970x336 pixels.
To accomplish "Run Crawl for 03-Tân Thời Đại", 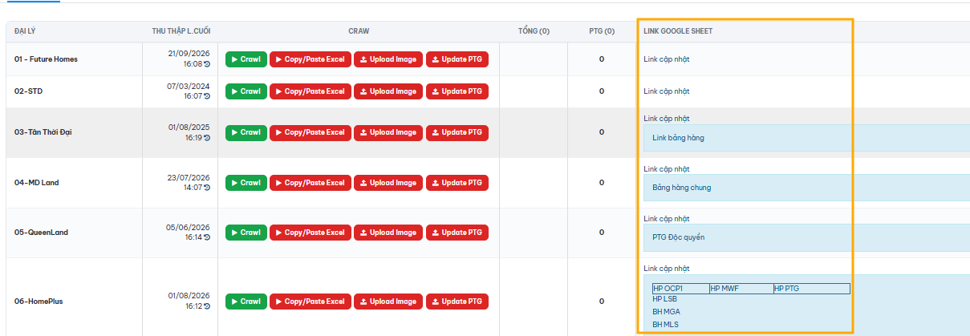I will [246, 132].
